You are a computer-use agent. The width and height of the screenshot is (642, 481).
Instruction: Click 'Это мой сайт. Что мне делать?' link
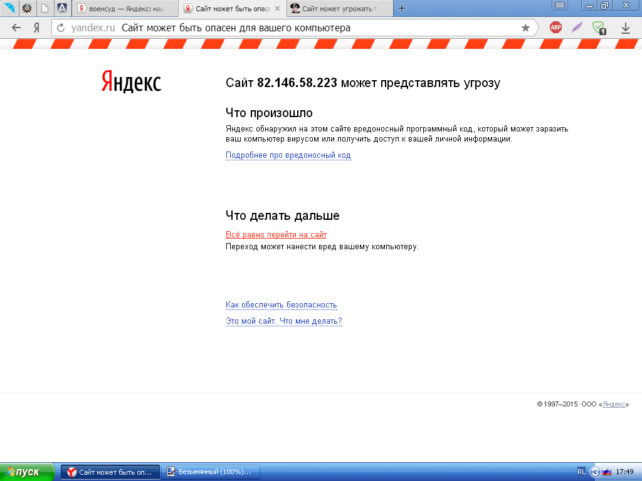[283, 321]
